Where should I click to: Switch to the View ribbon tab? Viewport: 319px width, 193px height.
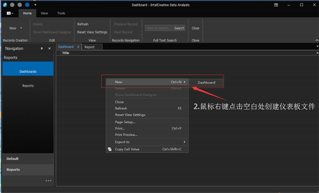click(44, 14)
